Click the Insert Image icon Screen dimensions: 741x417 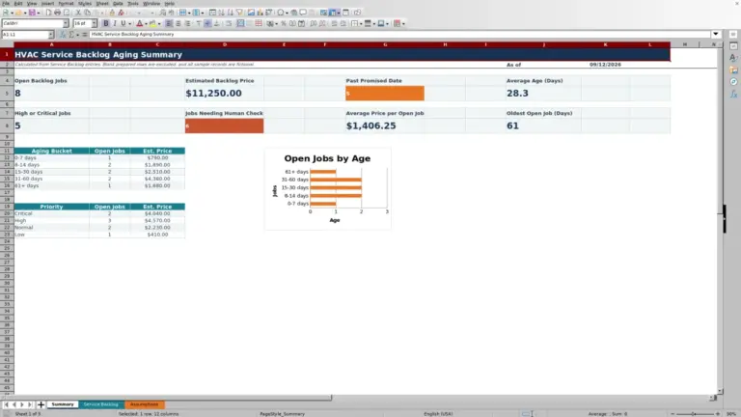point(252,13)
